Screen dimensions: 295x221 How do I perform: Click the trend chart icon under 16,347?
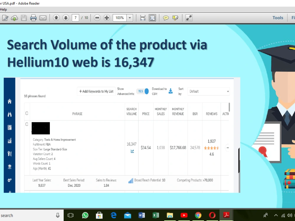132,151
